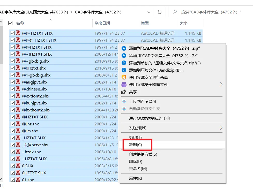This screenshot has height=189, width=253.
Task: Click the left pane scroll-down arrow
Action: (1, 179)
